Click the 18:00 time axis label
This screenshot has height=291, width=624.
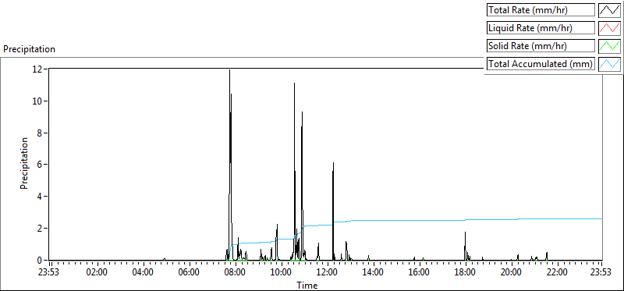[465, 273]
